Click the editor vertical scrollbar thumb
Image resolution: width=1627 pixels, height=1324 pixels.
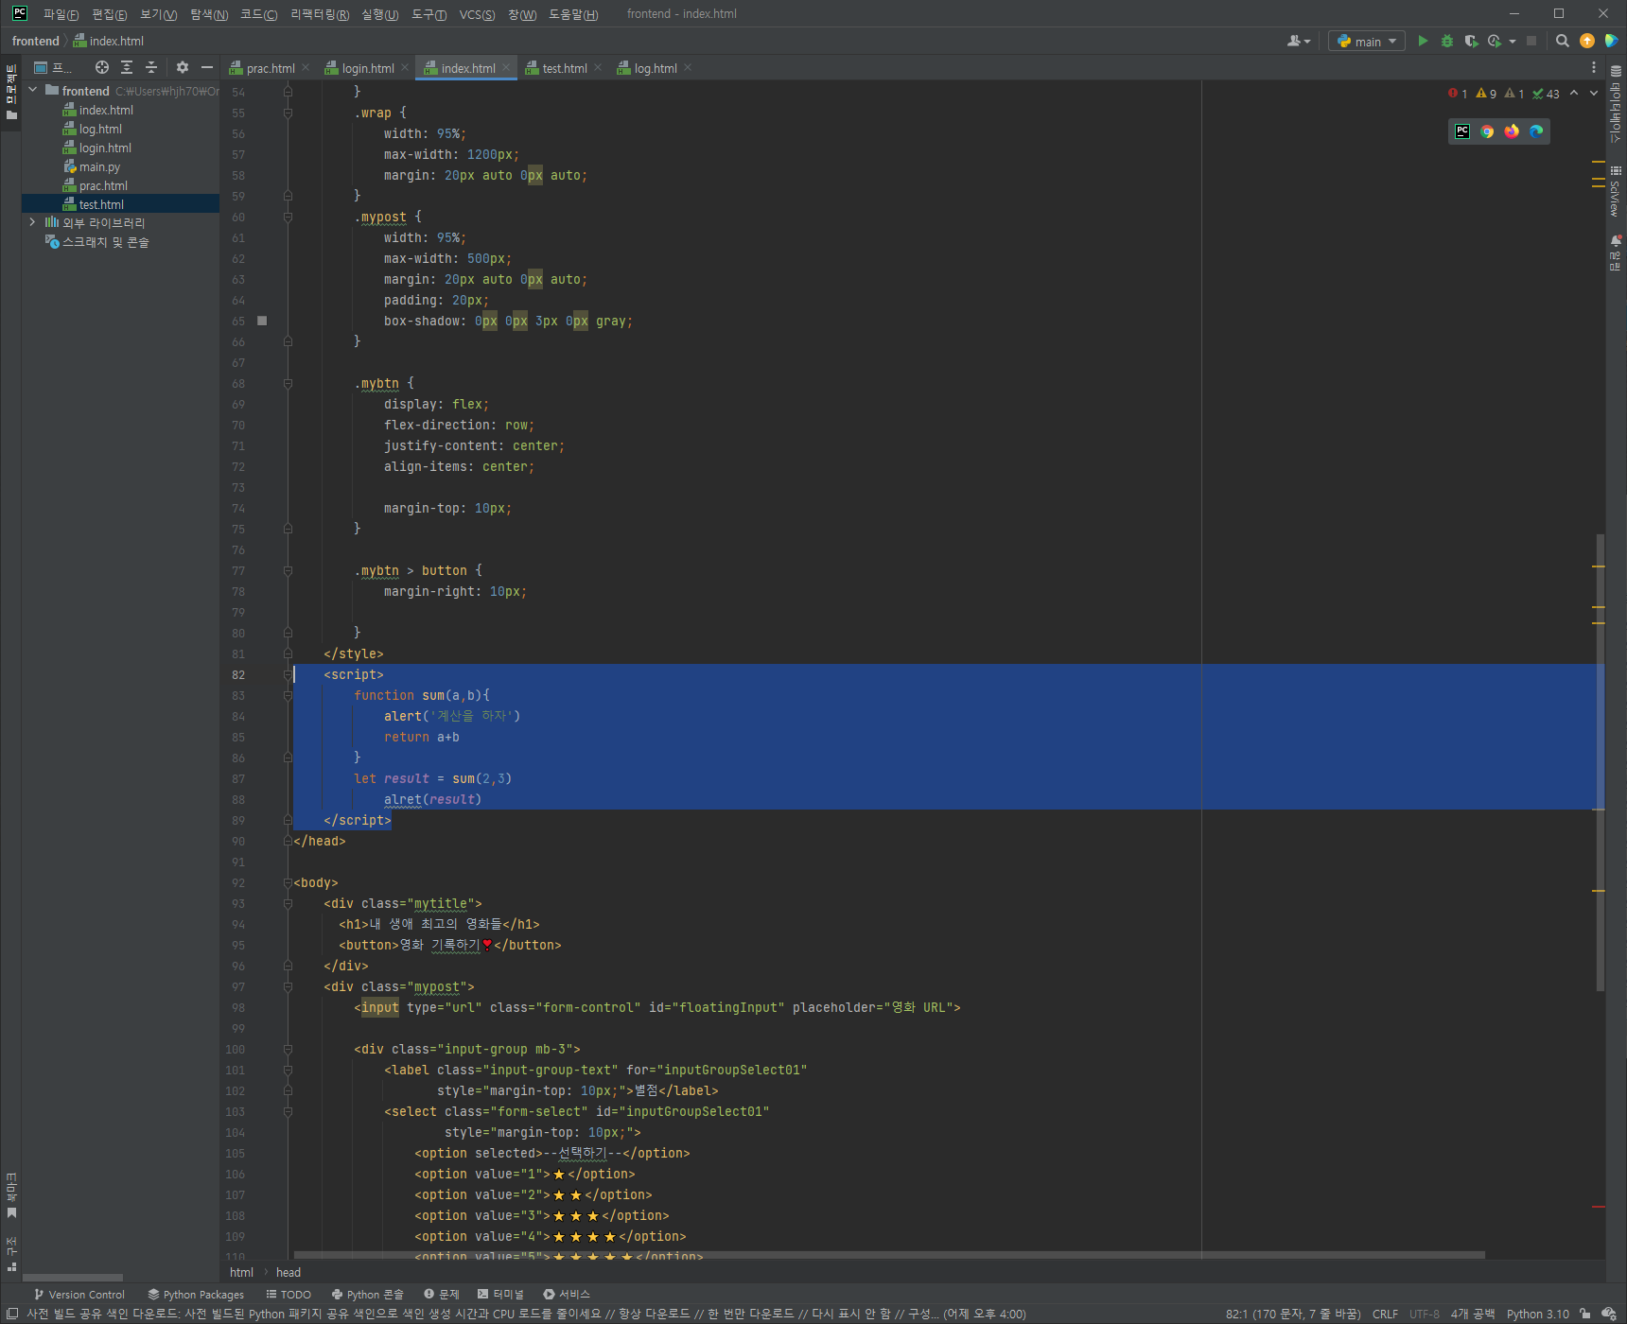[x=1600, y=761]
